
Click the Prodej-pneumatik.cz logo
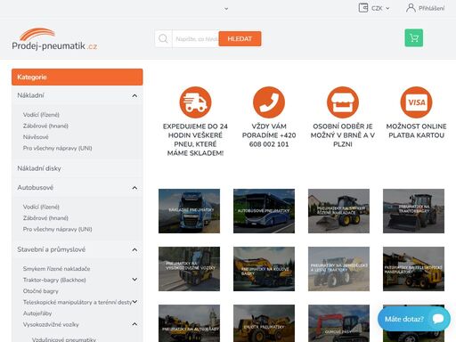point(54,39)
